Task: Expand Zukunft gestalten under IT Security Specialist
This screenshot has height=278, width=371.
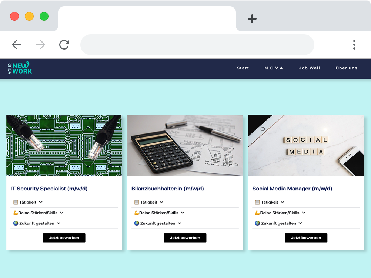Action: point(37,223)
